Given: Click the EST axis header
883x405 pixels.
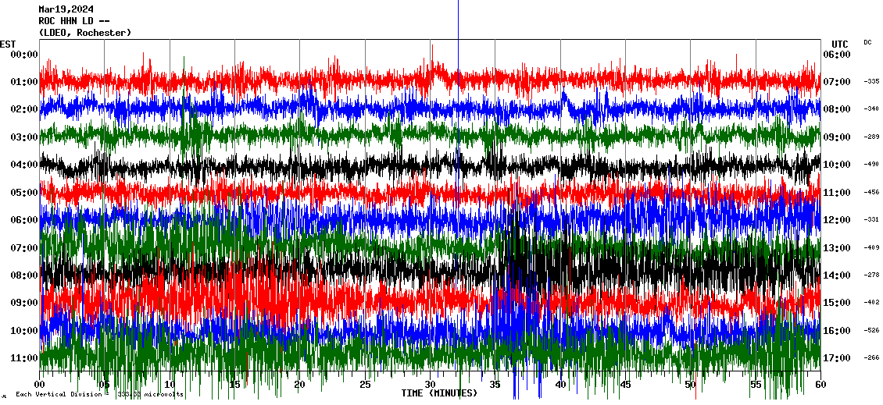Looking at the screenshot, I should pyautogui.click(x=8, y=44).
